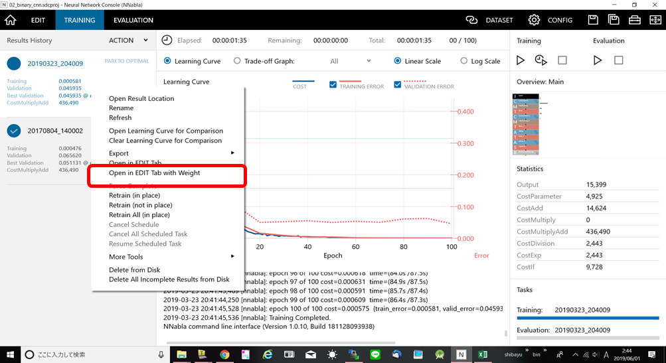Expand the bin toolbar chevron in taskbar
This screenshot has height=363, width=666.
545,350
